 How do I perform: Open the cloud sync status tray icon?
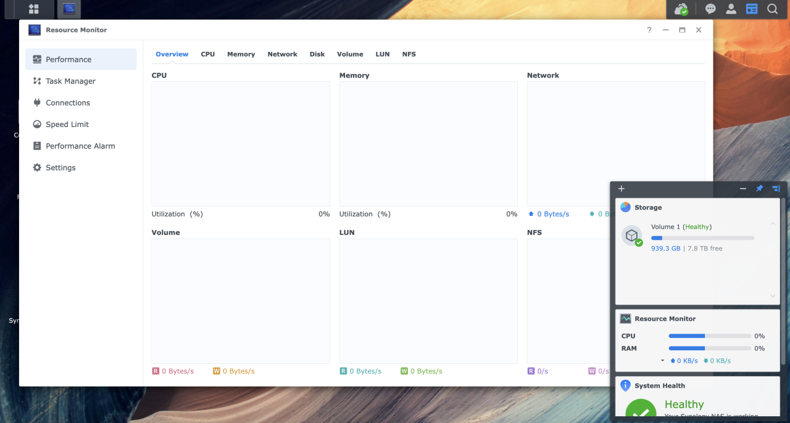681,9
